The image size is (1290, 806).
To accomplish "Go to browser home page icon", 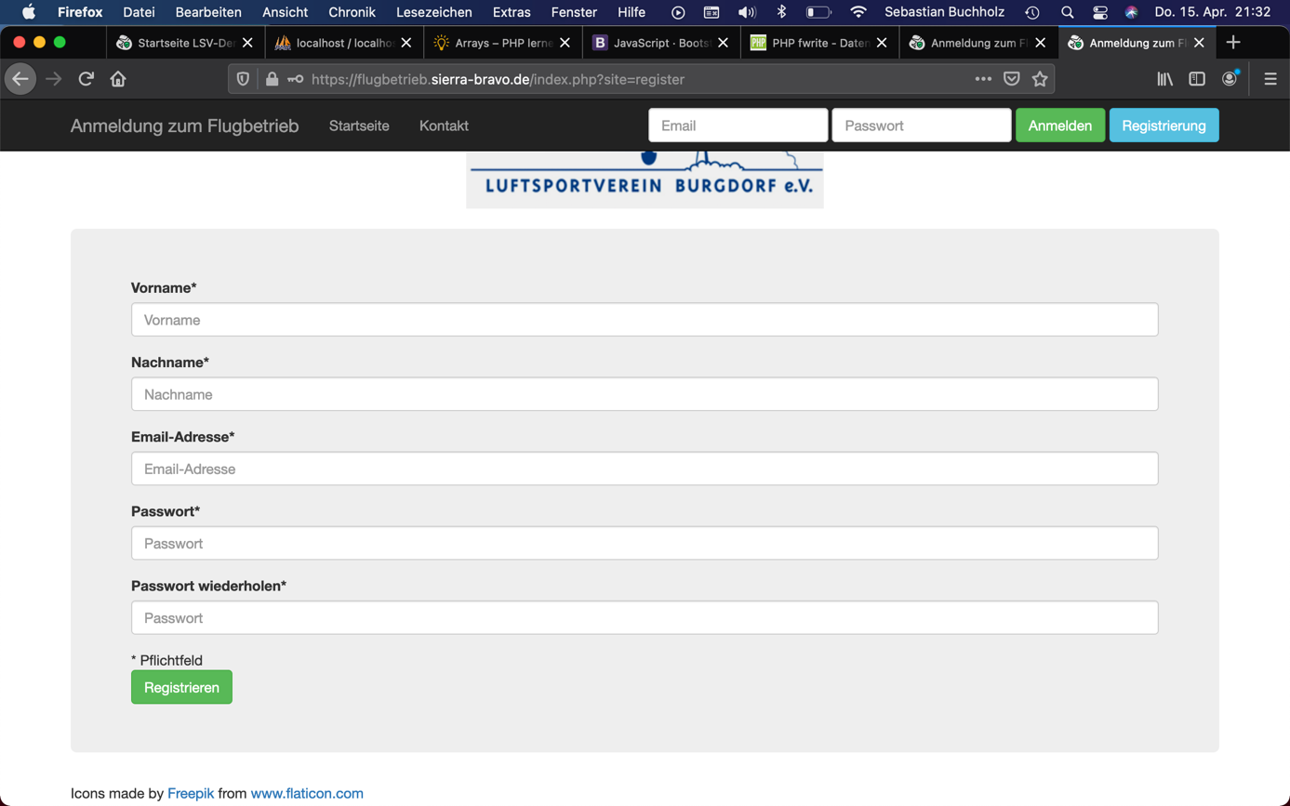I will [118, 79].
